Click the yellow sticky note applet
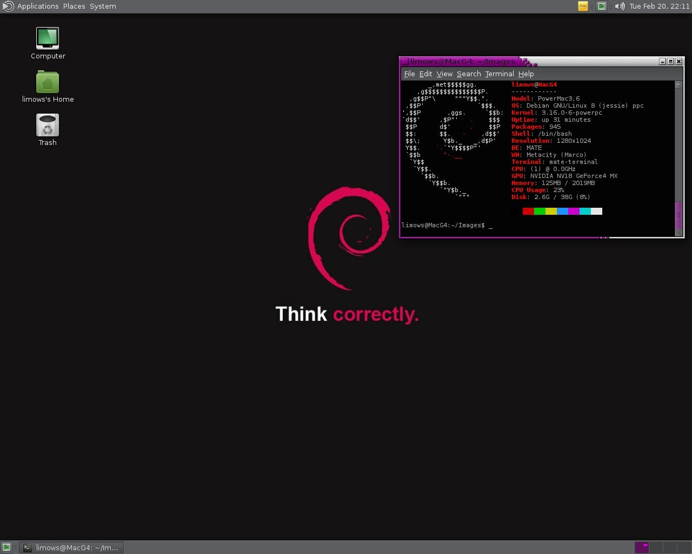This screenshot has height=554, width=692. [583, 6]
